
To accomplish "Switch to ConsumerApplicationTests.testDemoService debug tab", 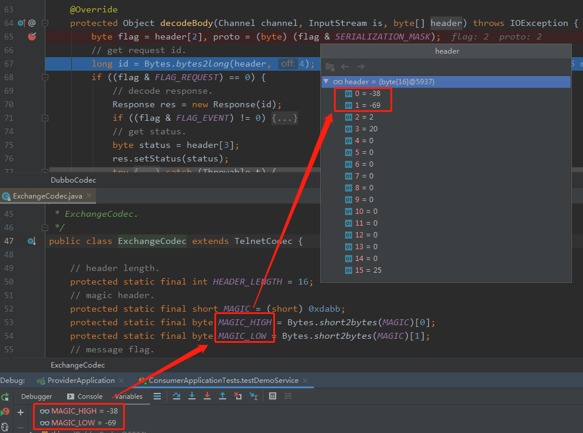I will [223, 381].
